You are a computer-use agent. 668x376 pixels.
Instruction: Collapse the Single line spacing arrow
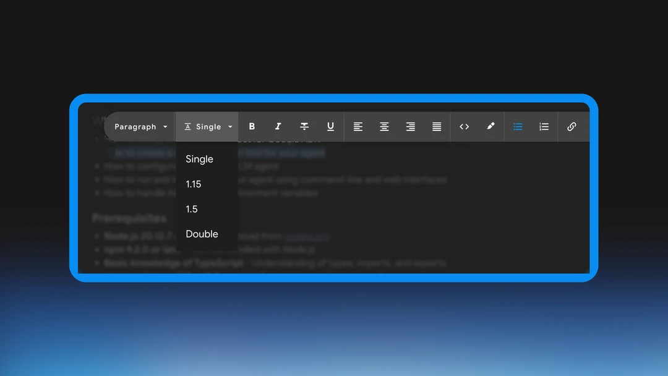point(230,127)
